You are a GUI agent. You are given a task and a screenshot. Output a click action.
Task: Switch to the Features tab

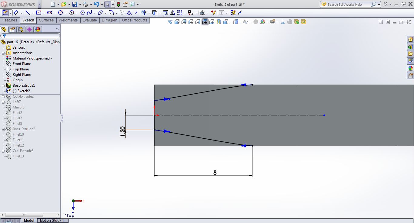click(x=10, y=20)
